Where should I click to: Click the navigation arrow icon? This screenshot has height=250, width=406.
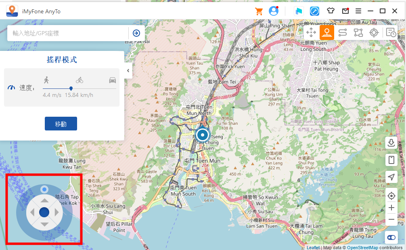[x=391, y=177]
